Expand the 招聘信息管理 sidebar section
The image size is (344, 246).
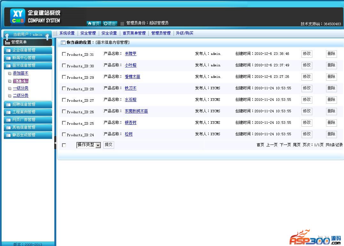[28, 104]
